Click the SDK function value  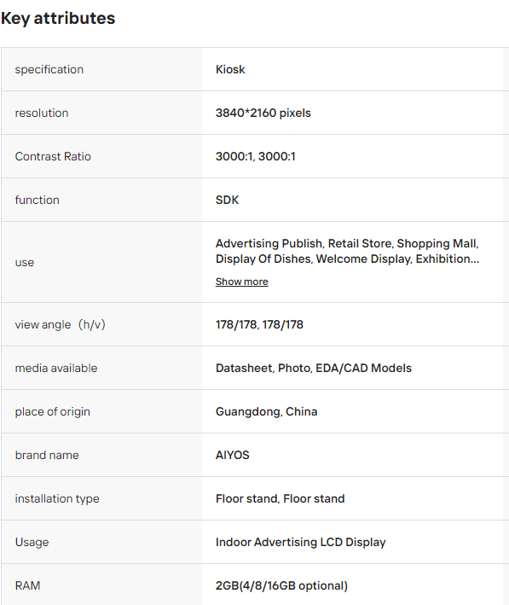(x=227, y=200)
